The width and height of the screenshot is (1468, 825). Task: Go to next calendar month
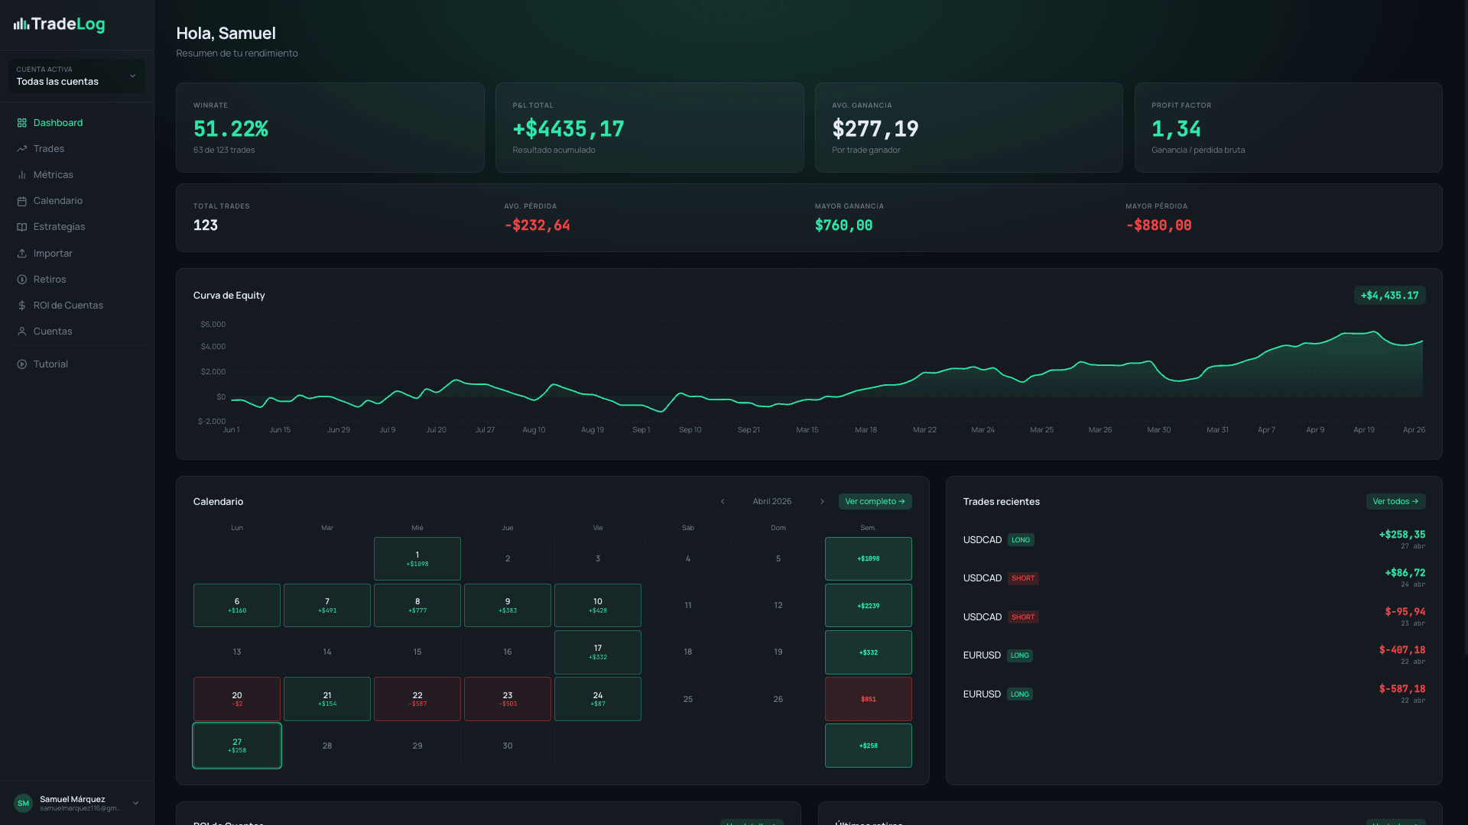[x=822, y=502]
